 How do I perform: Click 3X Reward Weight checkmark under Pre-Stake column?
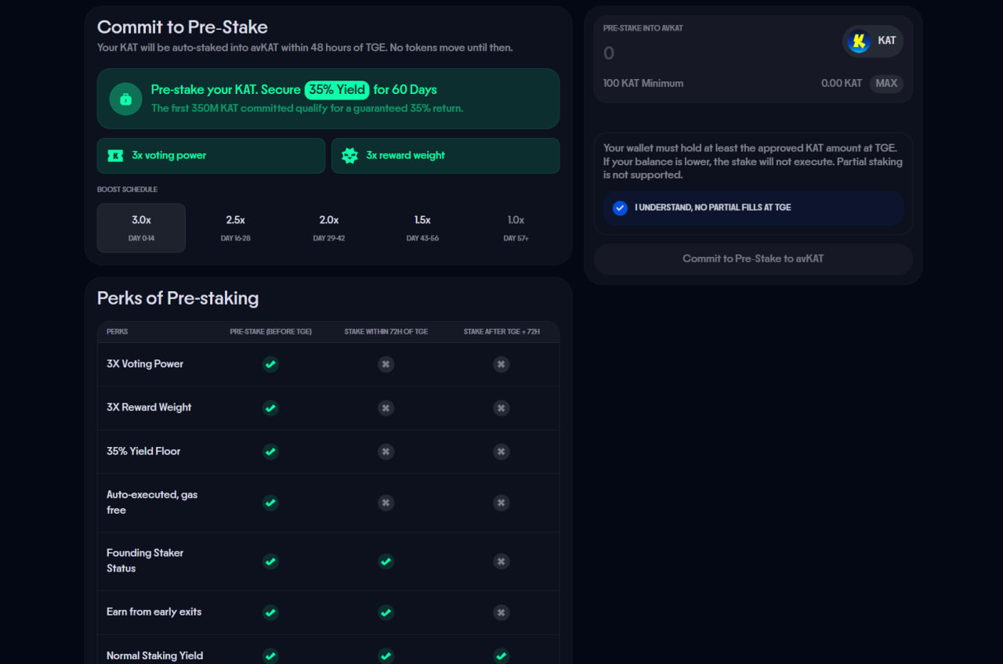[270, 408]
